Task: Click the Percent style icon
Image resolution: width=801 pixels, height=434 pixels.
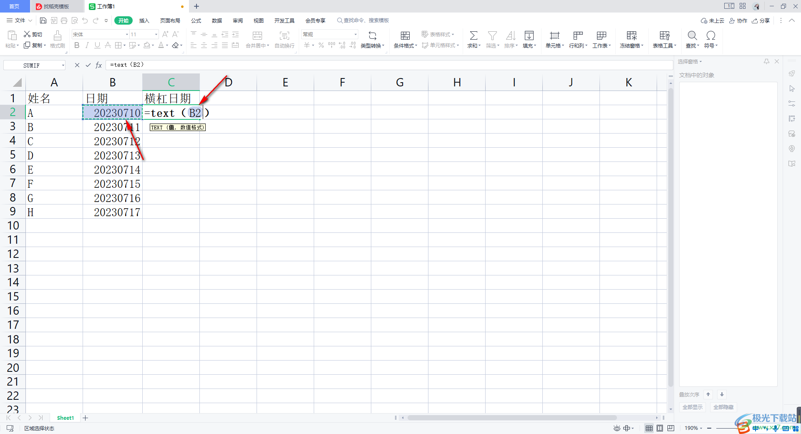Action: [321, 45]
